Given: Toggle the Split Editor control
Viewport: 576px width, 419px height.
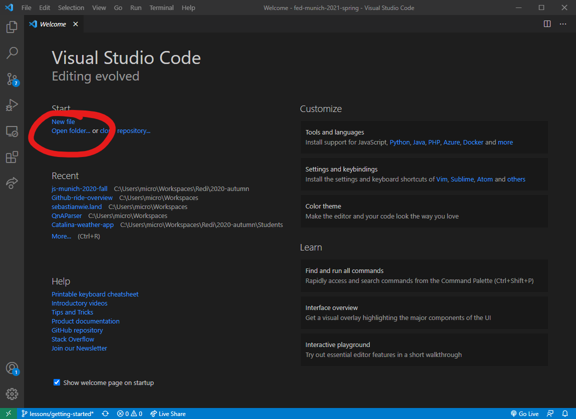Looking at the screenshot, I should pos(547,23).
